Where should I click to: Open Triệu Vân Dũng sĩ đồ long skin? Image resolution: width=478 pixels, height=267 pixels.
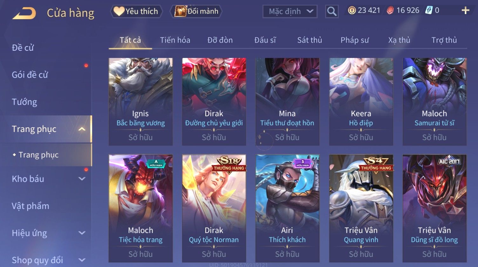(434, 208)
